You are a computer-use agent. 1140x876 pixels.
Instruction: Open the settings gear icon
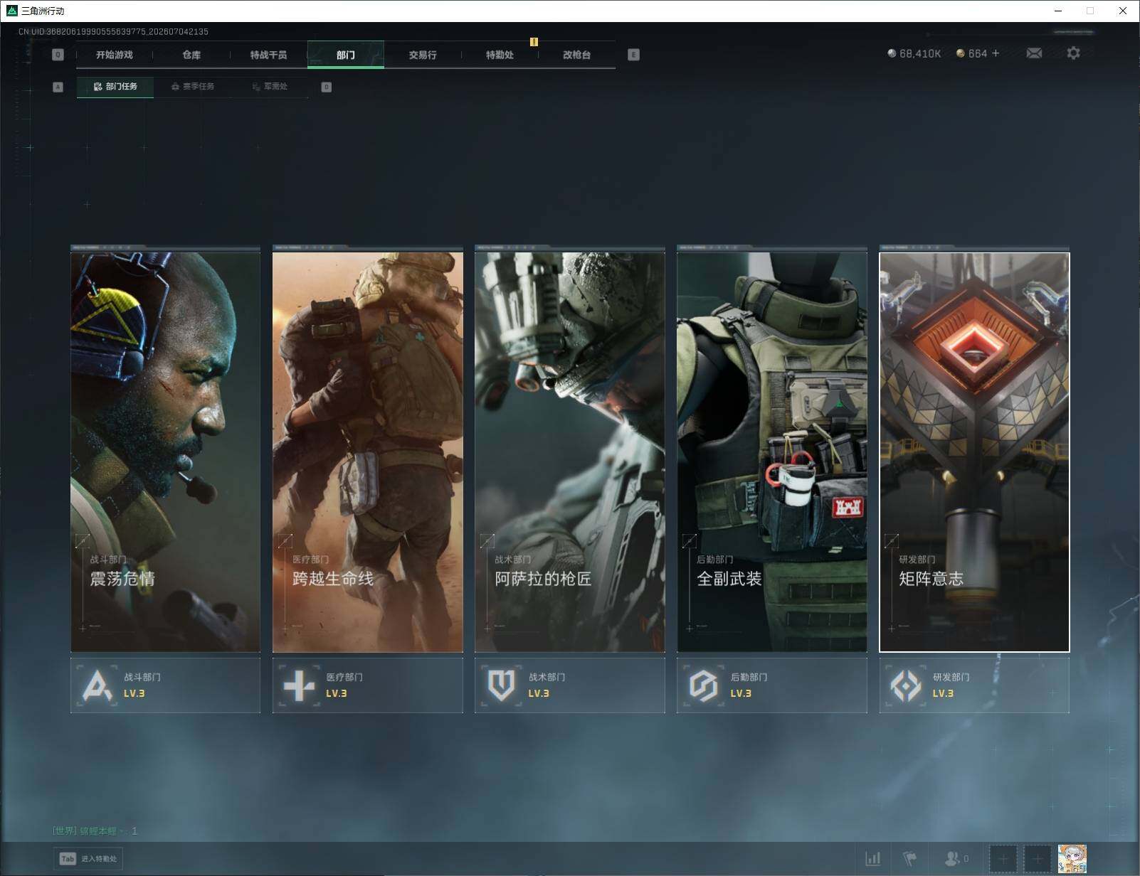click(x=1073, y=53)
